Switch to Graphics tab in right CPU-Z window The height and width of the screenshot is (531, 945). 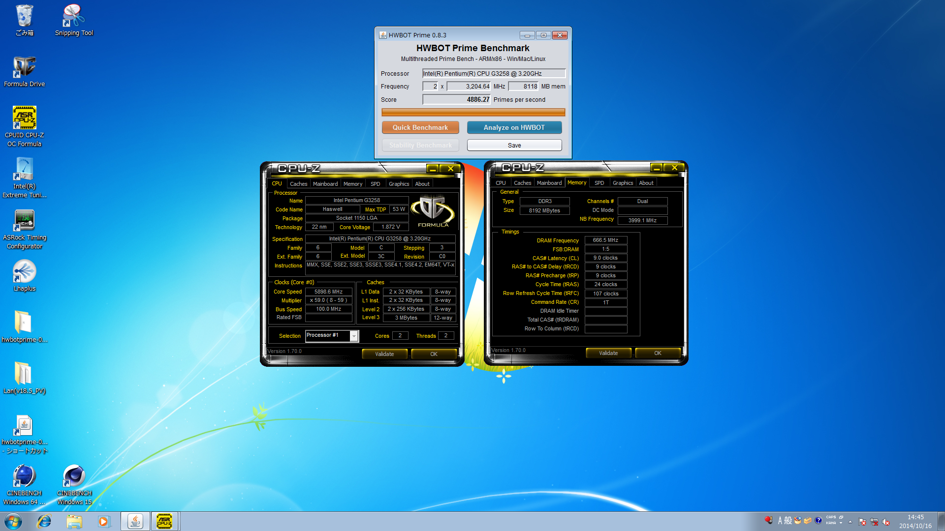point(623,183)
